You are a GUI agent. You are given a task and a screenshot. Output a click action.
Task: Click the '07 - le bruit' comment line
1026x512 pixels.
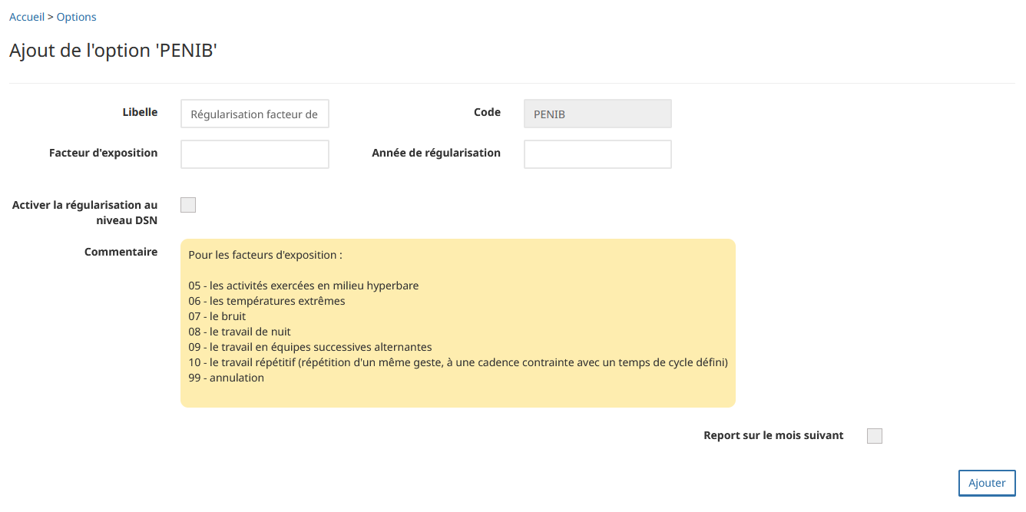[x=217, y=316]
